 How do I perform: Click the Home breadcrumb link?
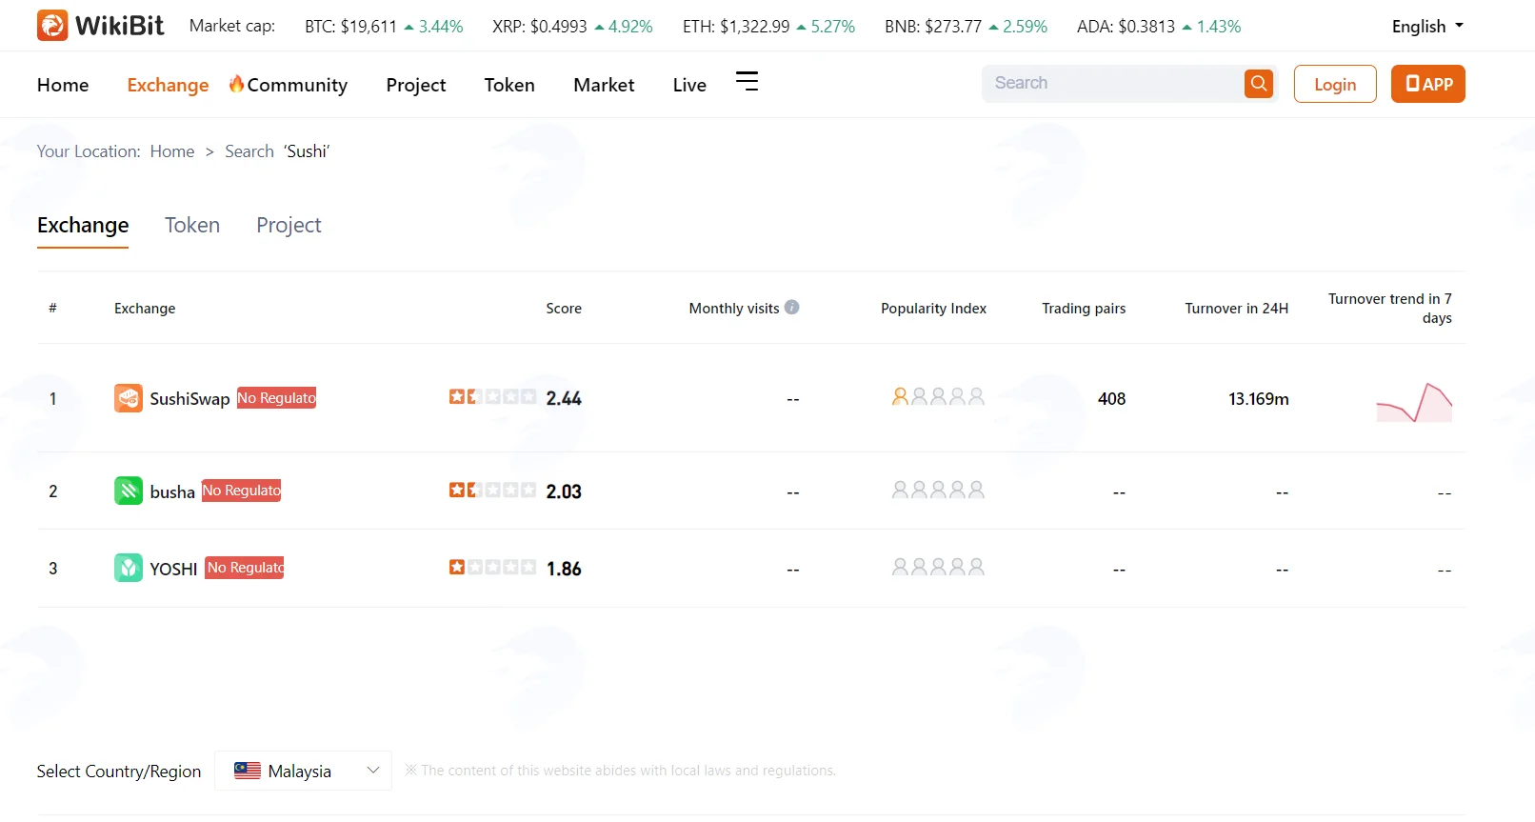(172, 151)
